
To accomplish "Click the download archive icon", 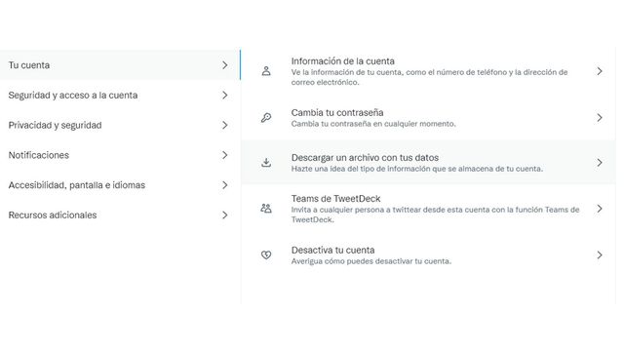I will point(266,163).
